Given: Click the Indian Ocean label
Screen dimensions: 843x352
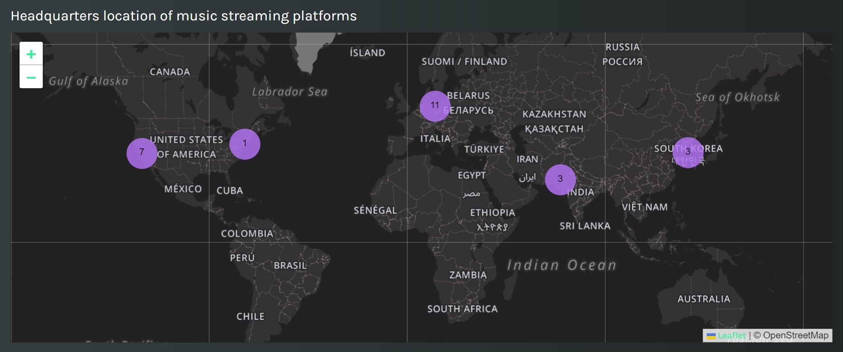Looking at the screenshot, I should tap(561, 265).
